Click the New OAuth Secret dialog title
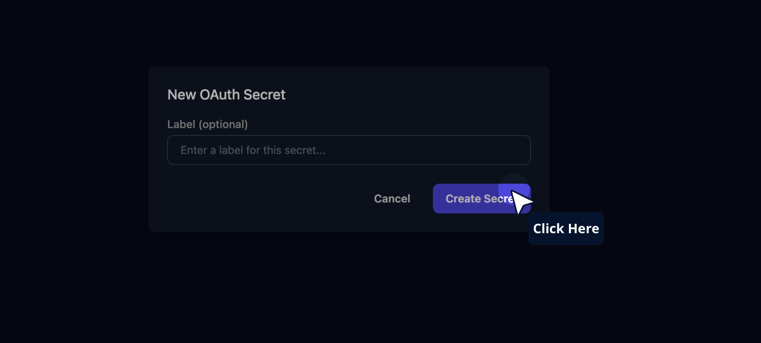Image resolution: width=761 pixels, height=343 pixels. pos(226,95)
